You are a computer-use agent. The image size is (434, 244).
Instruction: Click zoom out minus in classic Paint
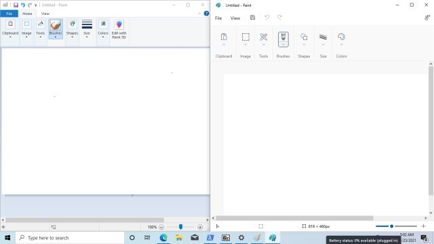click(x=161, y=227)
